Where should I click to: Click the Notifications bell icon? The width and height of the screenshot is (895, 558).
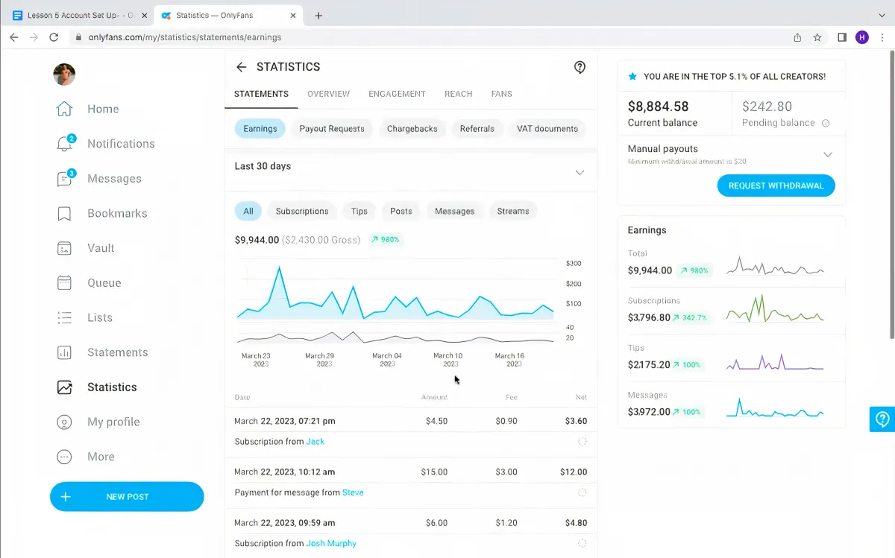click(65, 144)
